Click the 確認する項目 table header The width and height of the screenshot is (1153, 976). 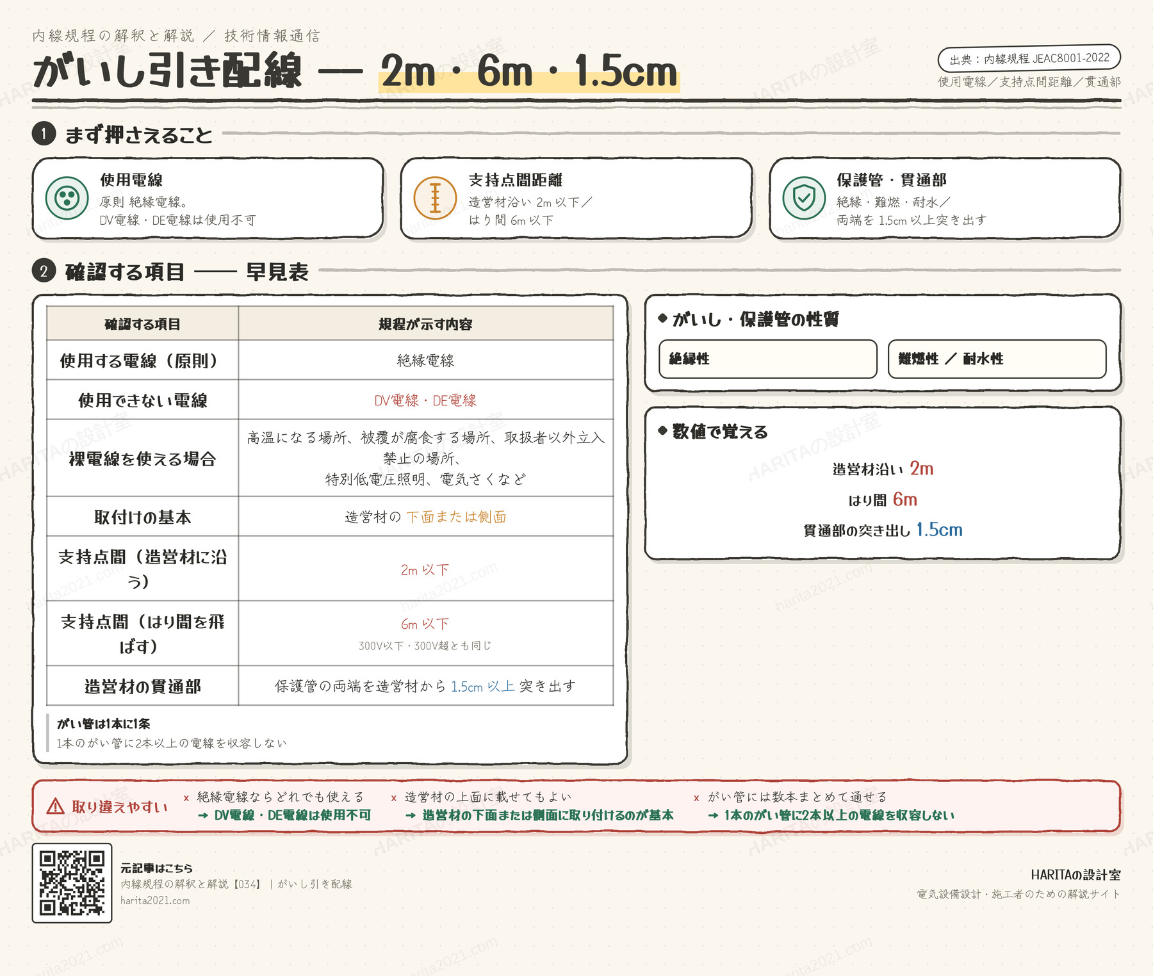point(142,324)
